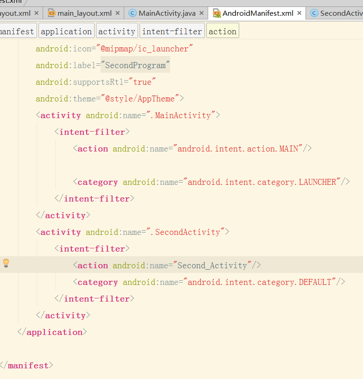Close the main_layout.xml tab
This screenshot has width=363, height=379.
pyautogui.click(x=118, y=13)
